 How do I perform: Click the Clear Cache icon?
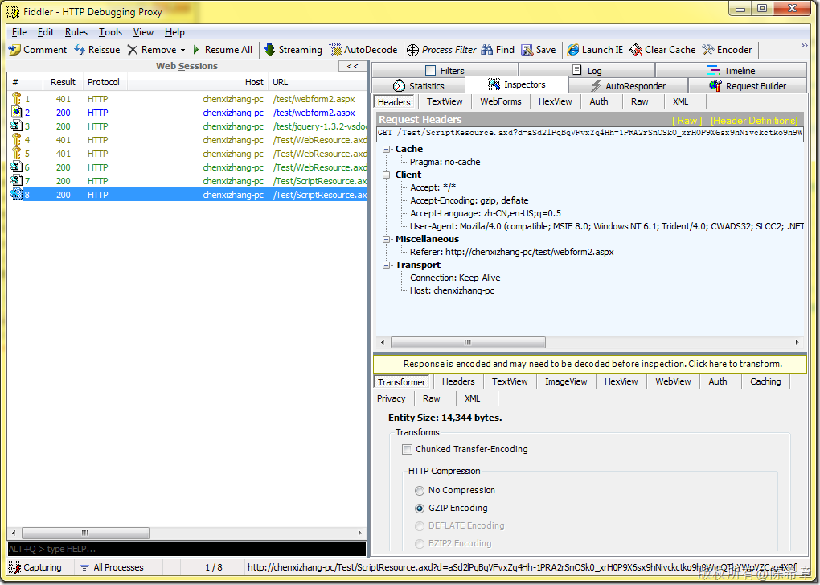coord(636,50)
